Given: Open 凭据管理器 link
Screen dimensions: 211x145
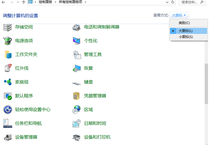Looking at the screenshot, I should [x=95, y=96].
